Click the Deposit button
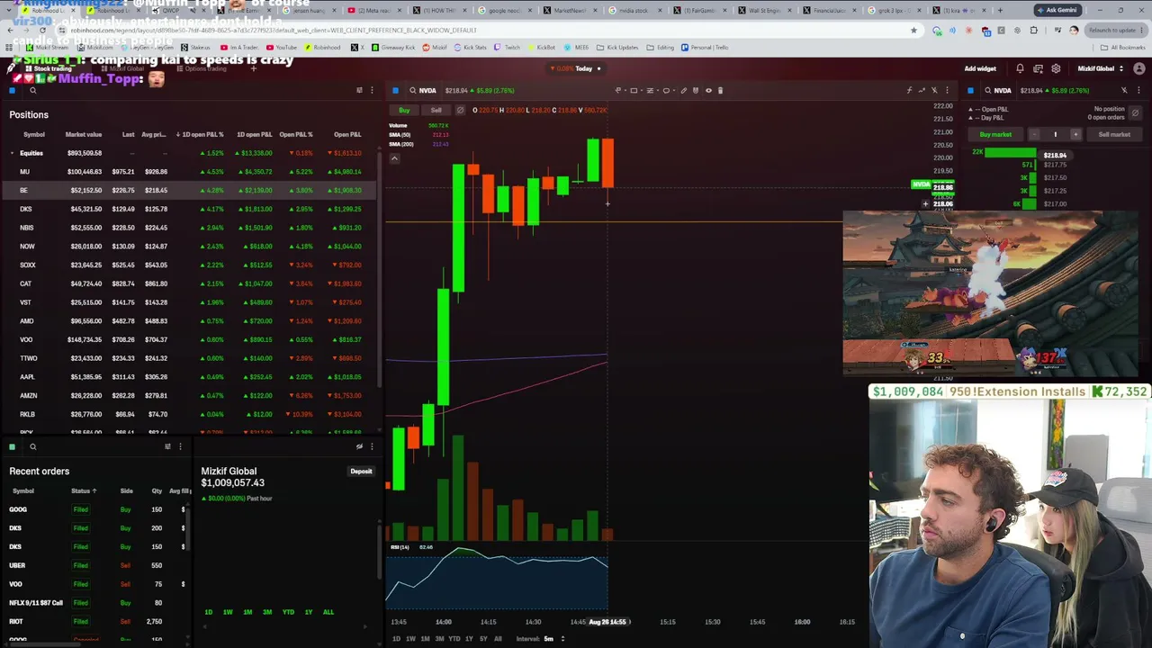The width and height of the screenshot is (1152, 648). [361, 471]
